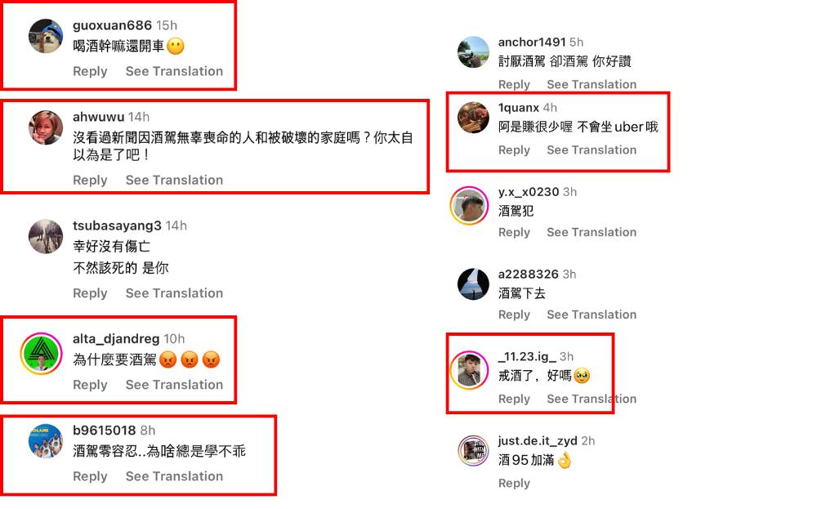Click username tsubasayang3
The width and height of the screenshot is (817, 509).
[117, 225]
